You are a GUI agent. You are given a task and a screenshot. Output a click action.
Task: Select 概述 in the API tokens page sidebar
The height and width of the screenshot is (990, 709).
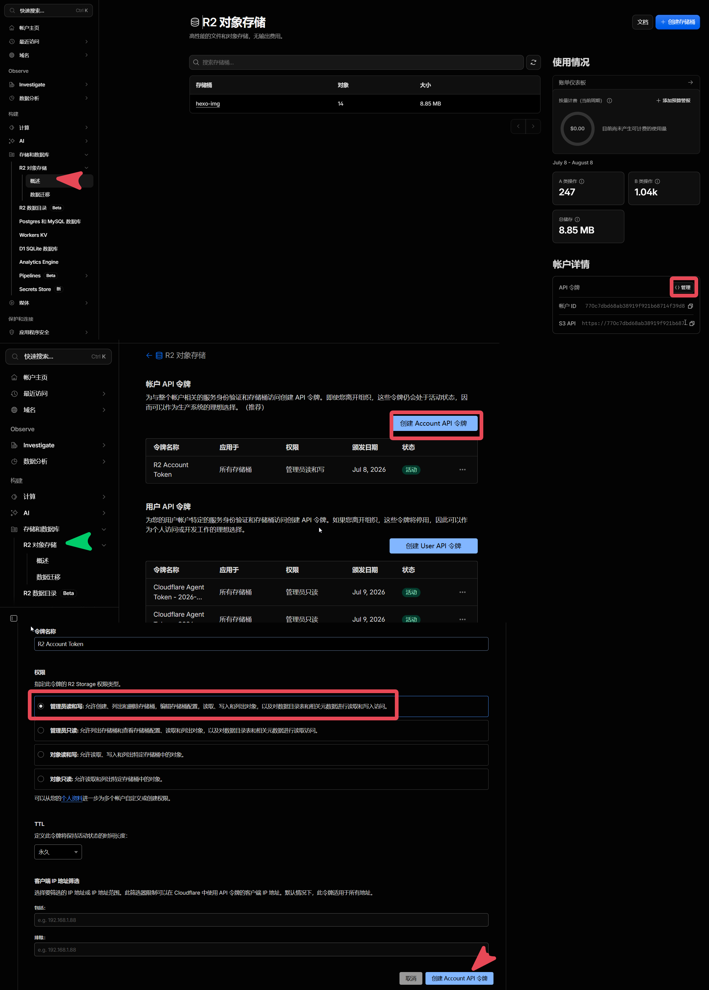(42, 561)
